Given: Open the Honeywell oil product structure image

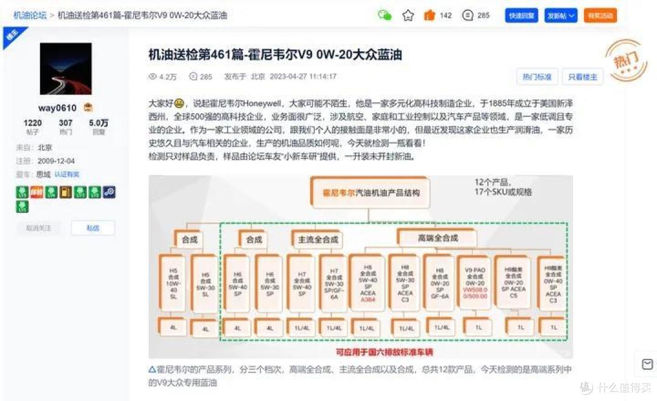Looking at the screenshot, I should (361, 267).
